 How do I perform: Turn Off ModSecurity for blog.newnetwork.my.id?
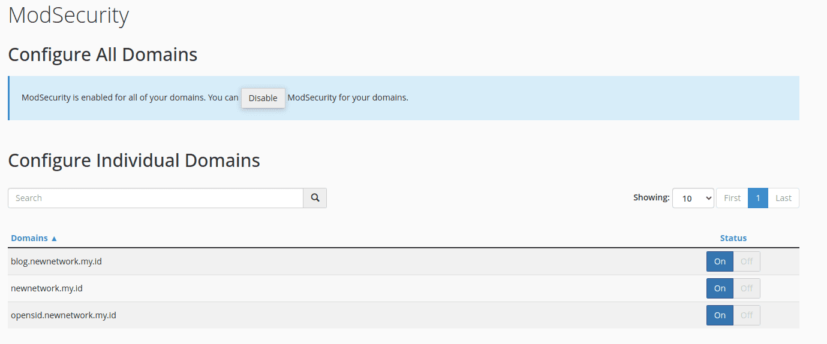click(747, 261)
